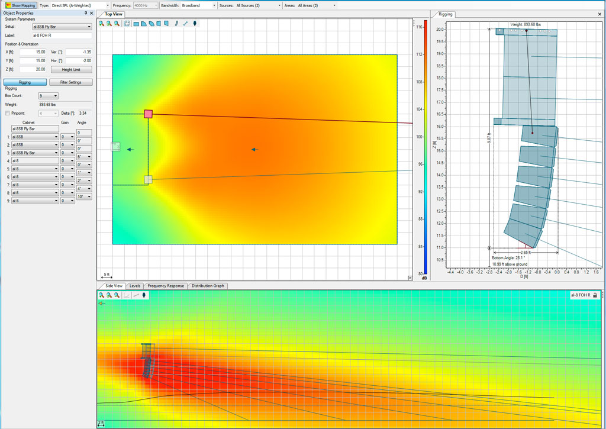
Task: Click the al-8 FOH R label in Side View
Action: 581,295
